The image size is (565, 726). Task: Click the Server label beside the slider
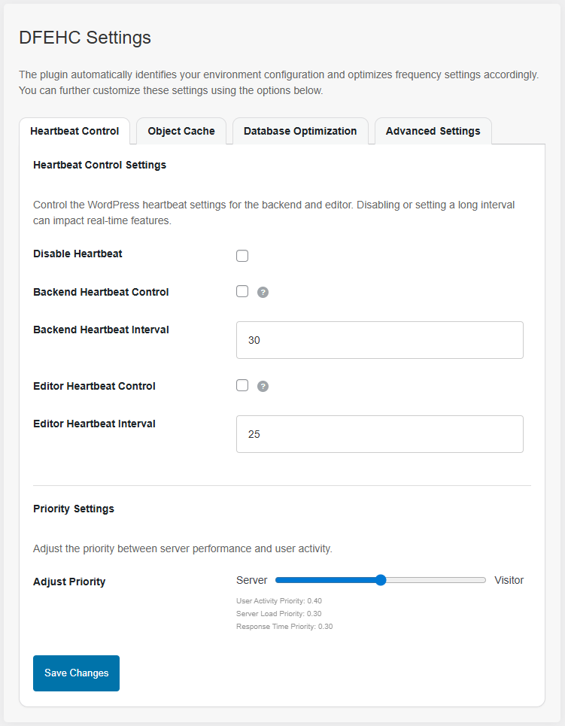coord(252,580)
